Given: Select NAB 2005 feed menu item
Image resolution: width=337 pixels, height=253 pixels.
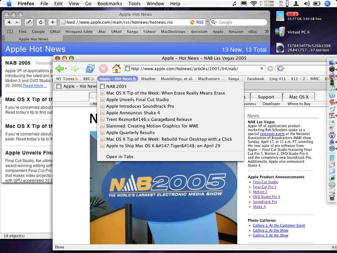Looking at the screenshot, I should 170,86.
